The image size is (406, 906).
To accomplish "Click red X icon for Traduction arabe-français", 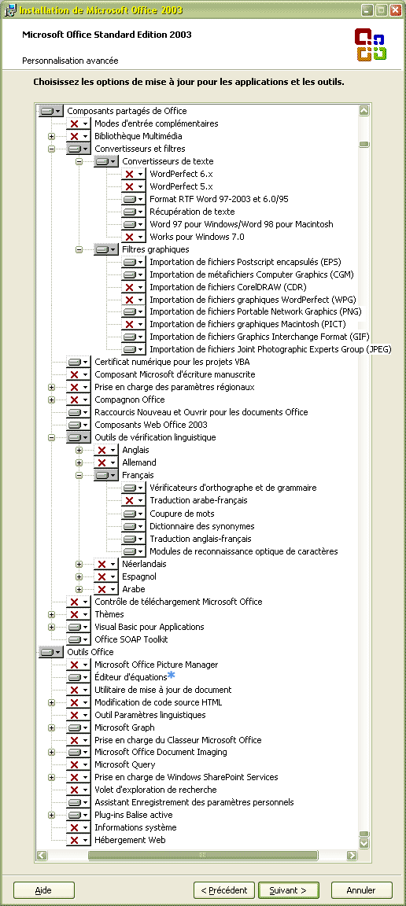I will [130, 500].
